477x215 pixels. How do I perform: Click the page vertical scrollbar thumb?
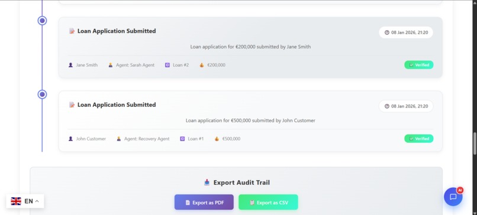coord(474,144)
